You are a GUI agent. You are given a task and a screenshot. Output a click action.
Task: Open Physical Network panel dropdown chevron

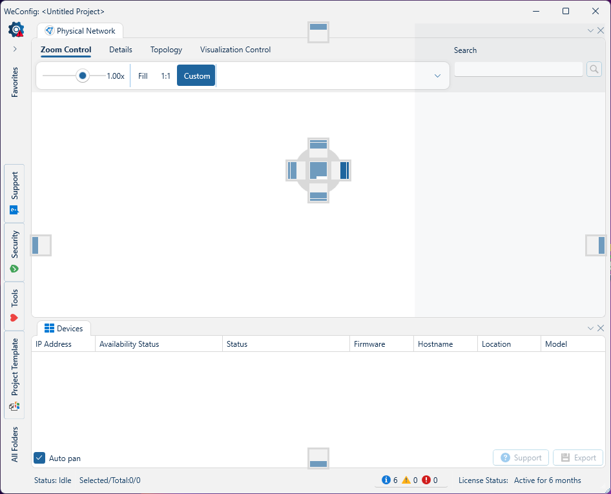coord(590,30)
